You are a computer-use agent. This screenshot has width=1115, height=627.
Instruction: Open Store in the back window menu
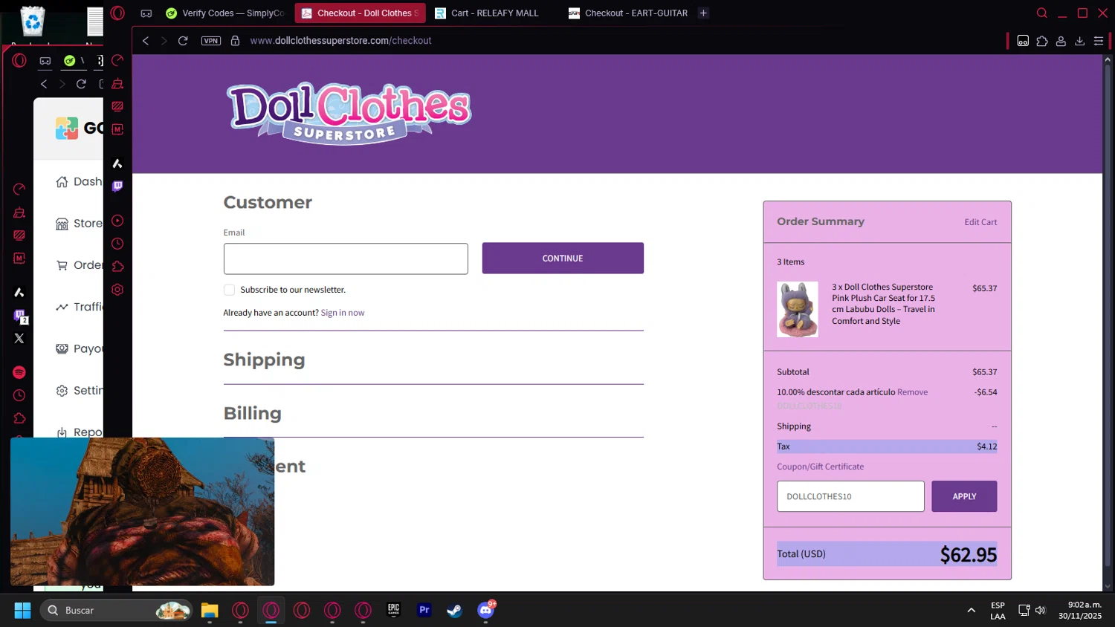coord(79,224)
